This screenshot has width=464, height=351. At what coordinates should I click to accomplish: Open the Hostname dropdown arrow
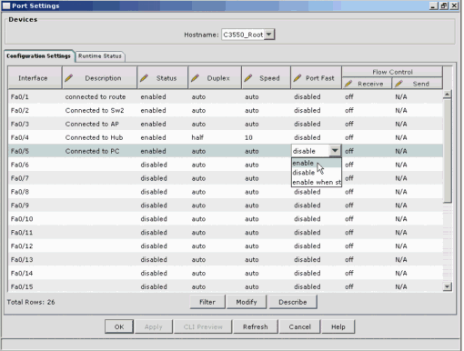pos(268,35)
